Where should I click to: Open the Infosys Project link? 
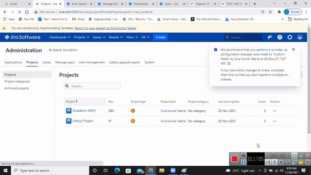tap(83, 121)
